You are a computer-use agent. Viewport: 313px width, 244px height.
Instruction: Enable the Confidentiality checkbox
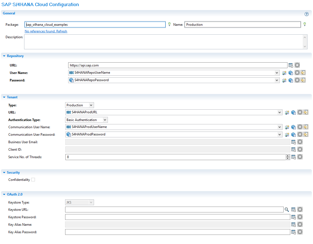[x=33, y=180]
